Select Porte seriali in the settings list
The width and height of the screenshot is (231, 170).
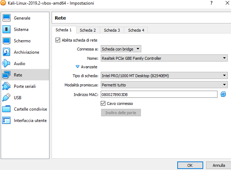coord(25,86)
